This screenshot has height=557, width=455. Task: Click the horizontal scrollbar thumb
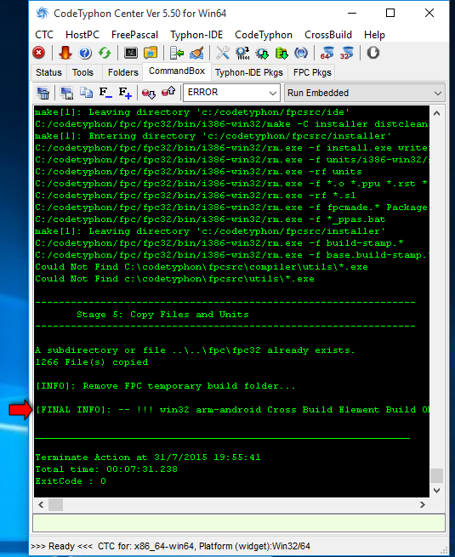coord(55,504)
